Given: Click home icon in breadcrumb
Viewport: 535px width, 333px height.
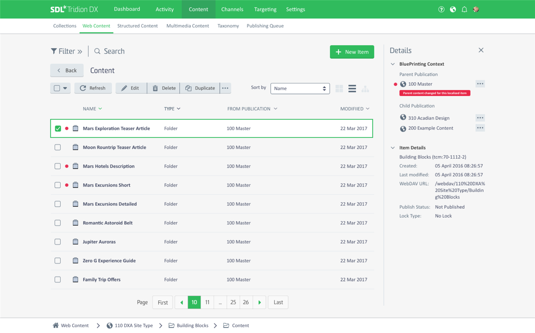Looking at the screenshot, I should click(56, 325).
